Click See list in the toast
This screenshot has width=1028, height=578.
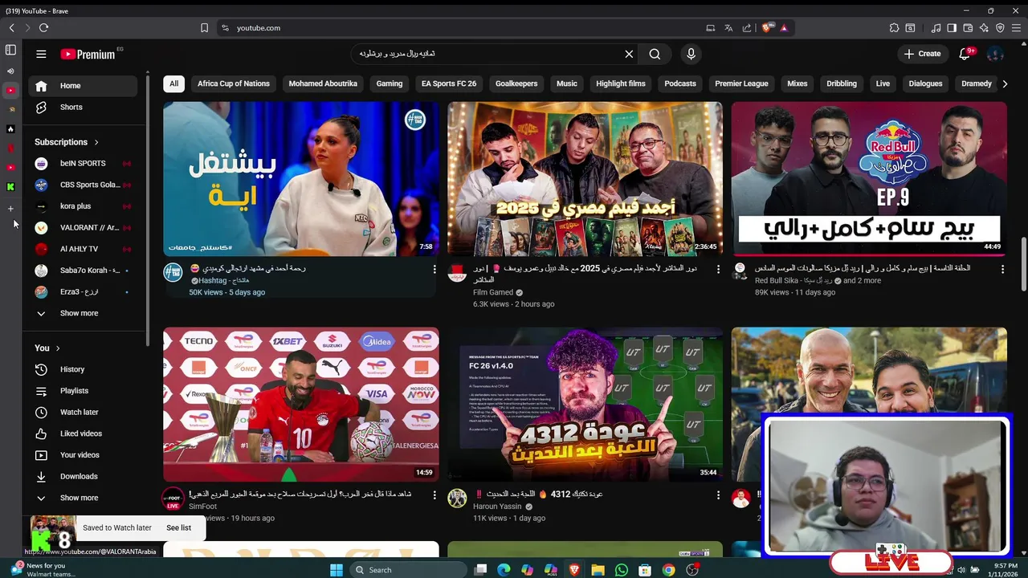click(178, 527)
